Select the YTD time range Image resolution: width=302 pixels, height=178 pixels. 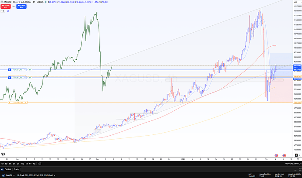pyautogui.click(x=22, y=164)
